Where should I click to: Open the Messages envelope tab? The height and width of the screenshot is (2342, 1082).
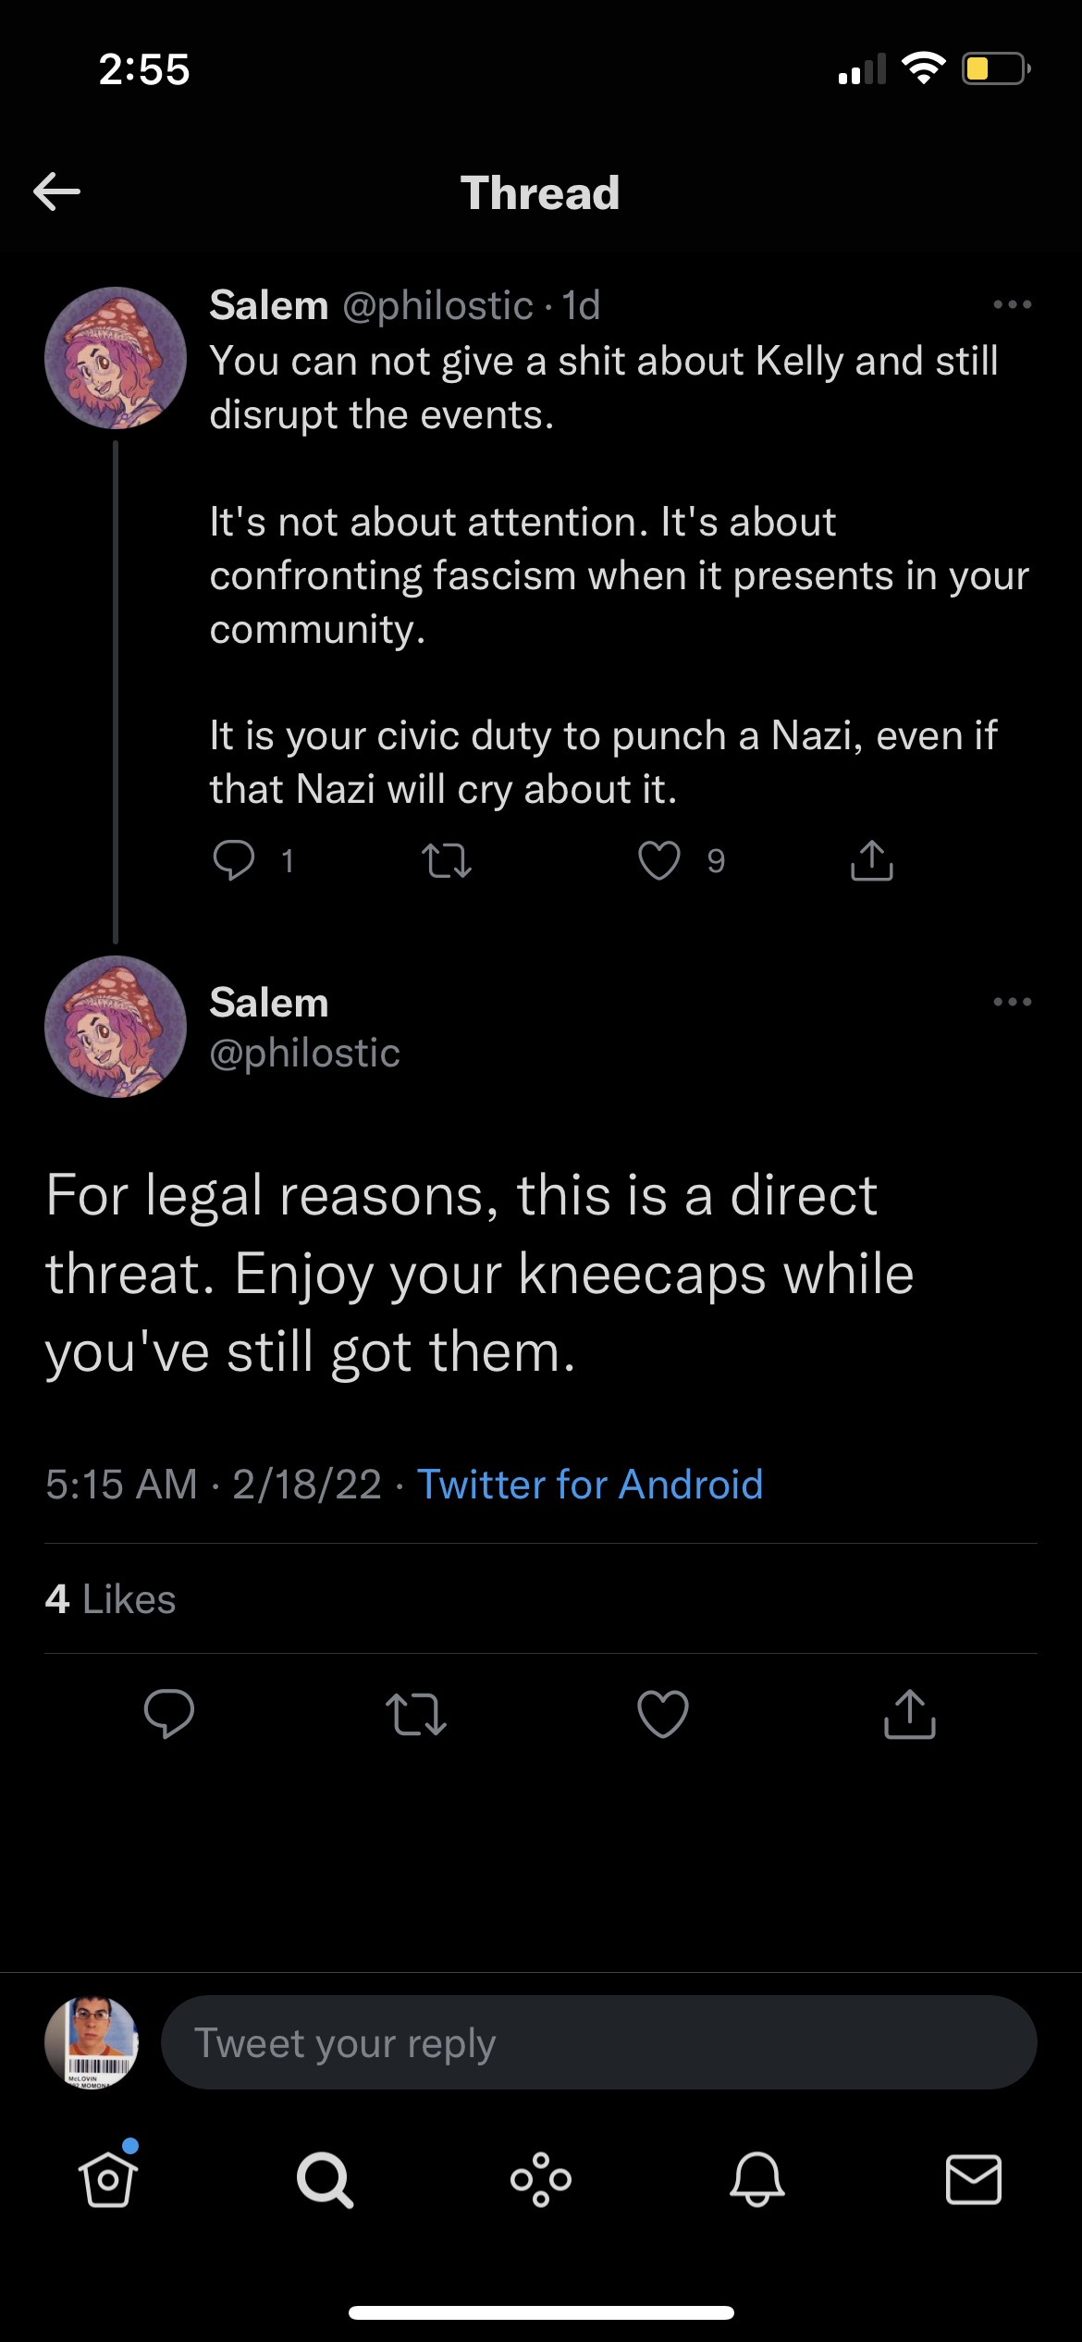tap(974, 2180)
